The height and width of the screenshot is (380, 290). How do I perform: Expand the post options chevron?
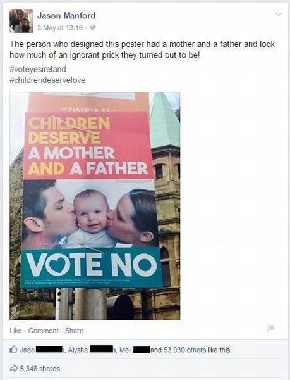coord(279,14)
